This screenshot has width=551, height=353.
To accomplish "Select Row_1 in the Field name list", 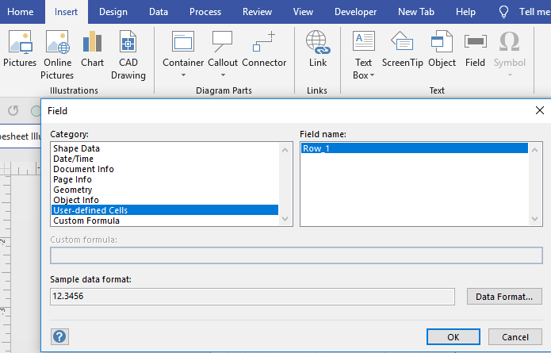I will pyautogui.click(x=316, y=148).
